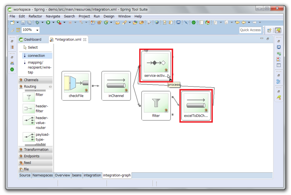
Task: Click the green Run button icon
Action: click(48, 22)
